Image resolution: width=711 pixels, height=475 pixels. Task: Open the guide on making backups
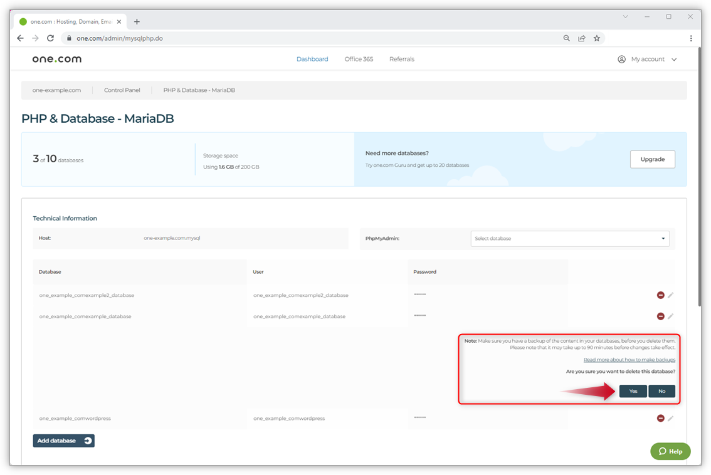[629, 359]
